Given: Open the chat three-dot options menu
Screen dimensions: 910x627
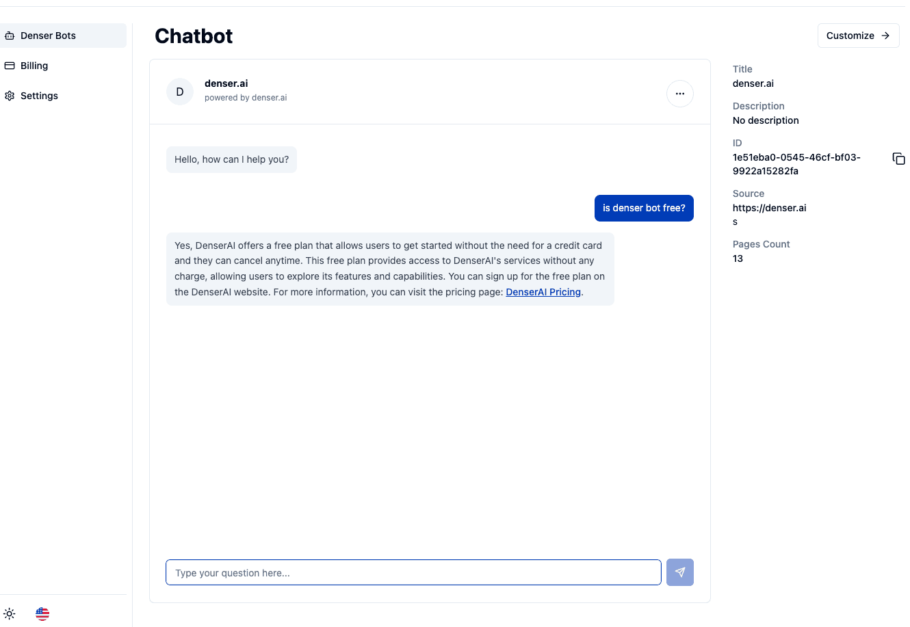Looking at the screenshot, I should click(x=679, y=93).
